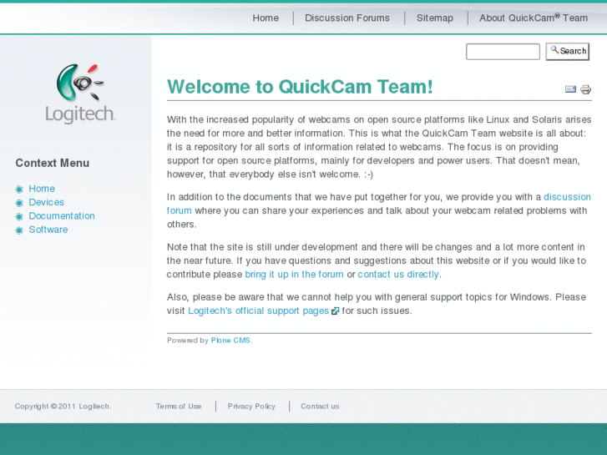Viewport: 607px width, 455px height.
Task: Follow the contact us directly link
Action: (x=398, y=275)
